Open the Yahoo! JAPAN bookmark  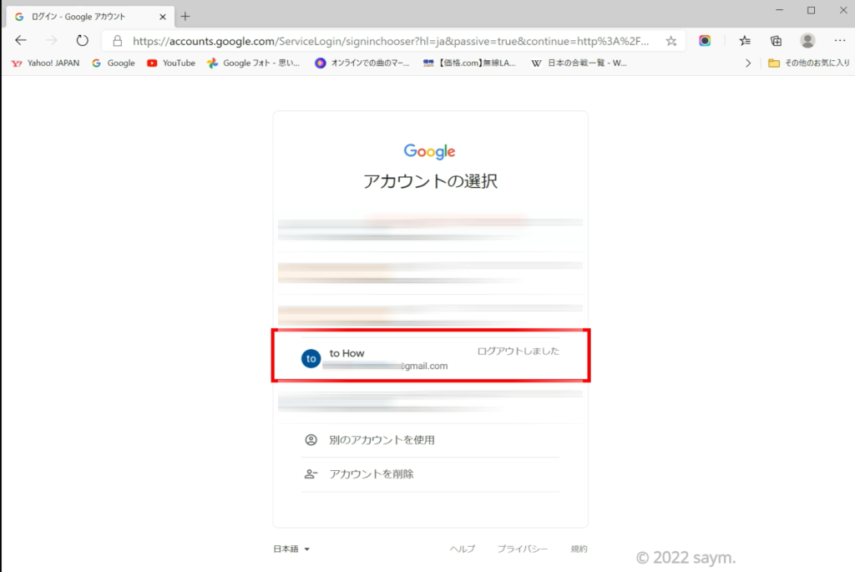tap(46, 63)
